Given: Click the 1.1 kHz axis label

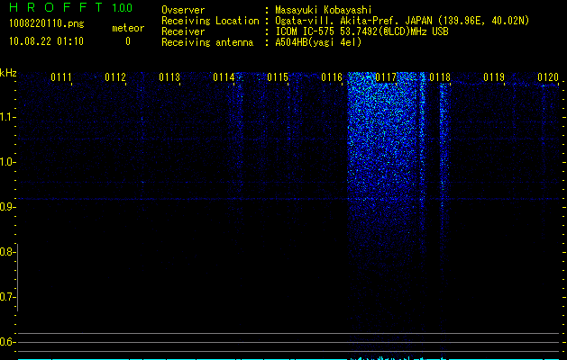Looking at the screenshot, I should (x=6, y=117).
